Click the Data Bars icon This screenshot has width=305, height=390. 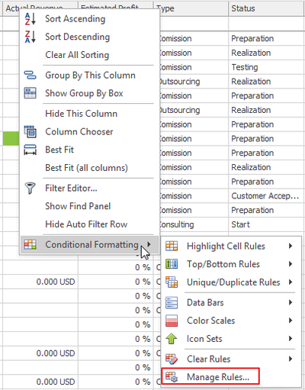point(172,302)
